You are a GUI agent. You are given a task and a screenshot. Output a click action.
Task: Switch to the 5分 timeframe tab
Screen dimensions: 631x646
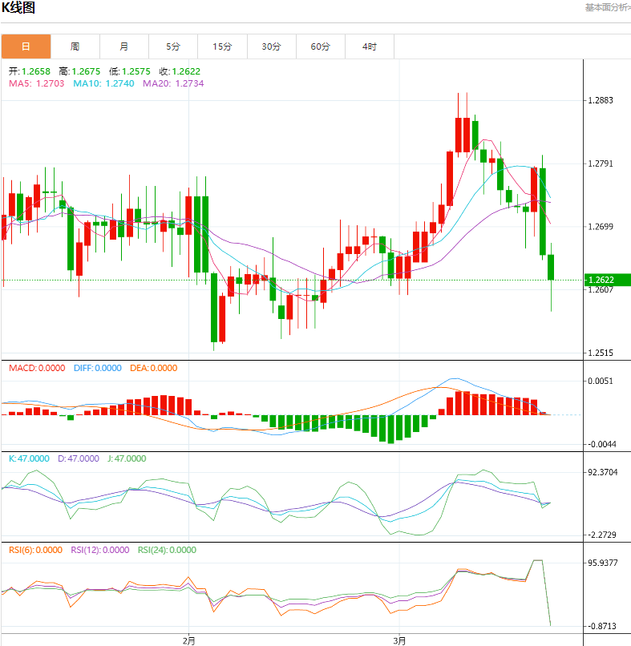tap(173, 46)
